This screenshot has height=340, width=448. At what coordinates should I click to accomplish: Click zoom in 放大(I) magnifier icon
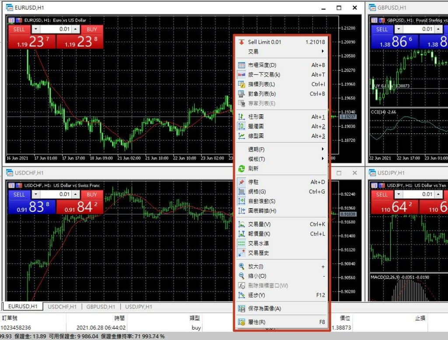(241, 266)
